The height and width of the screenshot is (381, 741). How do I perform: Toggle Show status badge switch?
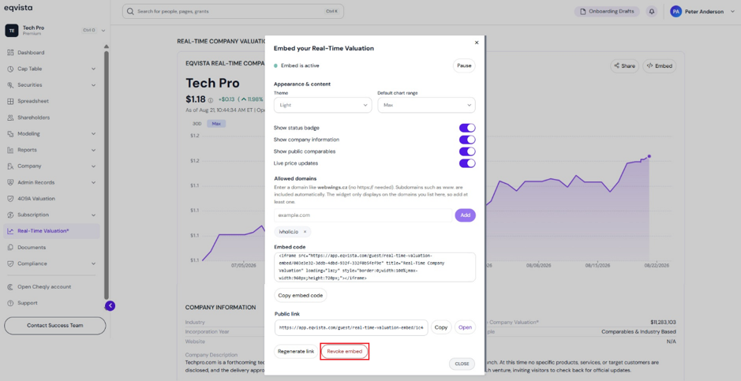(x=467, y=128)
